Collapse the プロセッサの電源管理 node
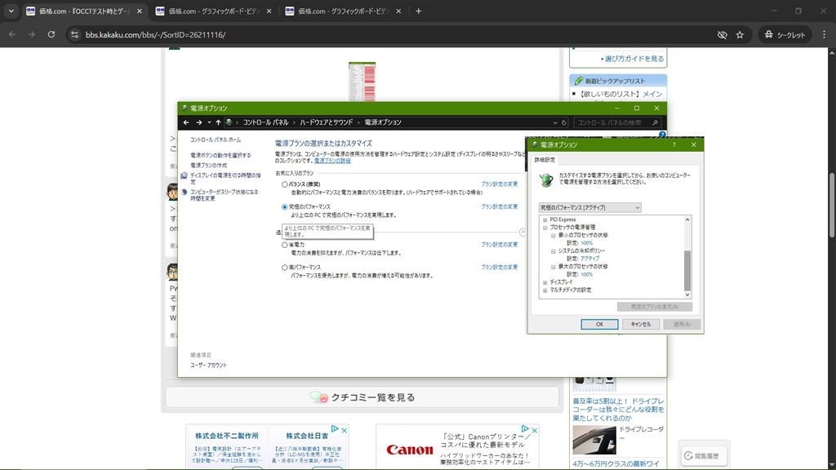Screen dimensions: 836x470 [x=545, y=228]
